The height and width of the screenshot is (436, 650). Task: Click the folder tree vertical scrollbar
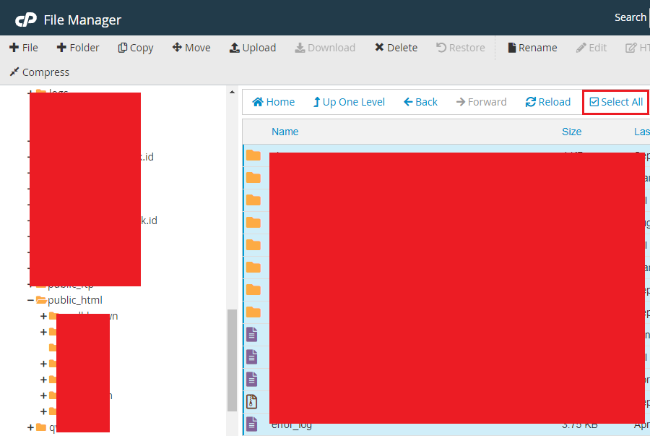coord(232,362)
